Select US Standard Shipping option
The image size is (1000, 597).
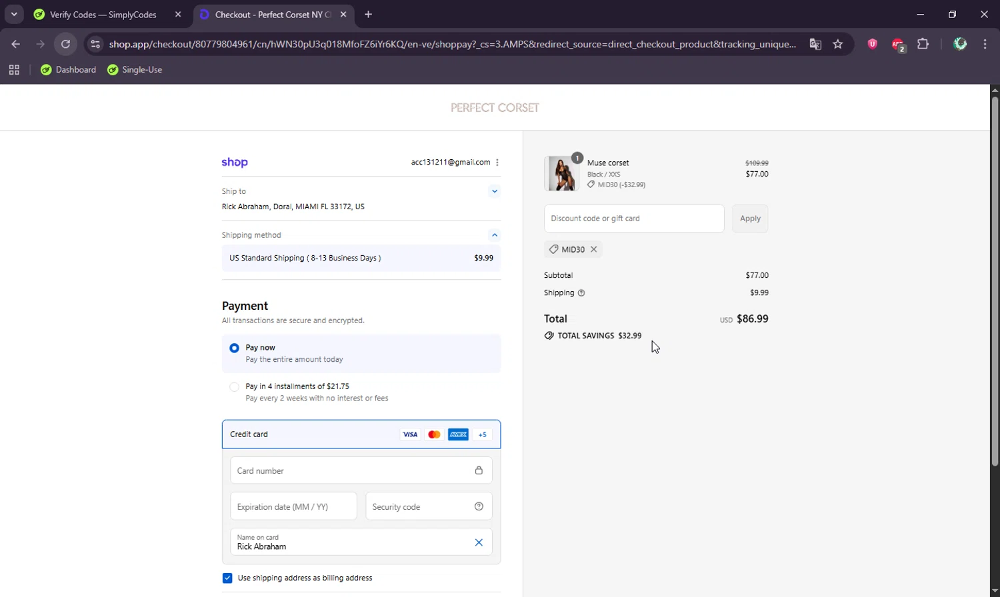click(x=361, y=258)
